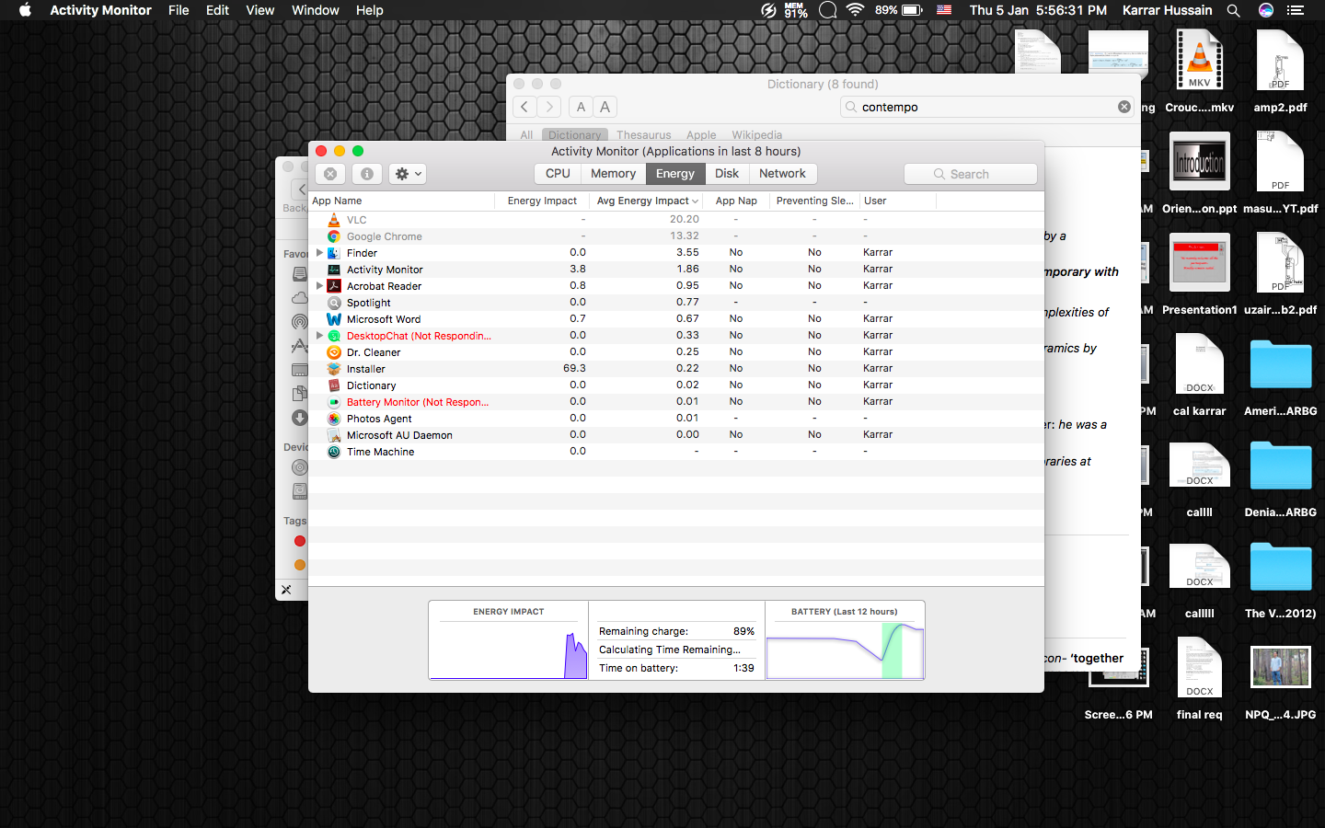1325x828 pixels.
Task: Decrease font size in Dictionary window
Action: tap(581, 107)
